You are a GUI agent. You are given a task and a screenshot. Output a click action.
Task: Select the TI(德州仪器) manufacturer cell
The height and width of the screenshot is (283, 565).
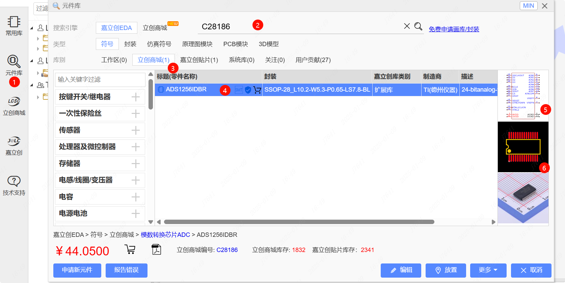[x=440, y=90]
